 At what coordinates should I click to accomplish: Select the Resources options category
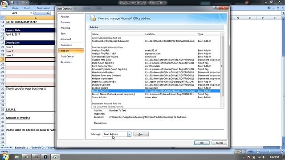click(71, 62)
